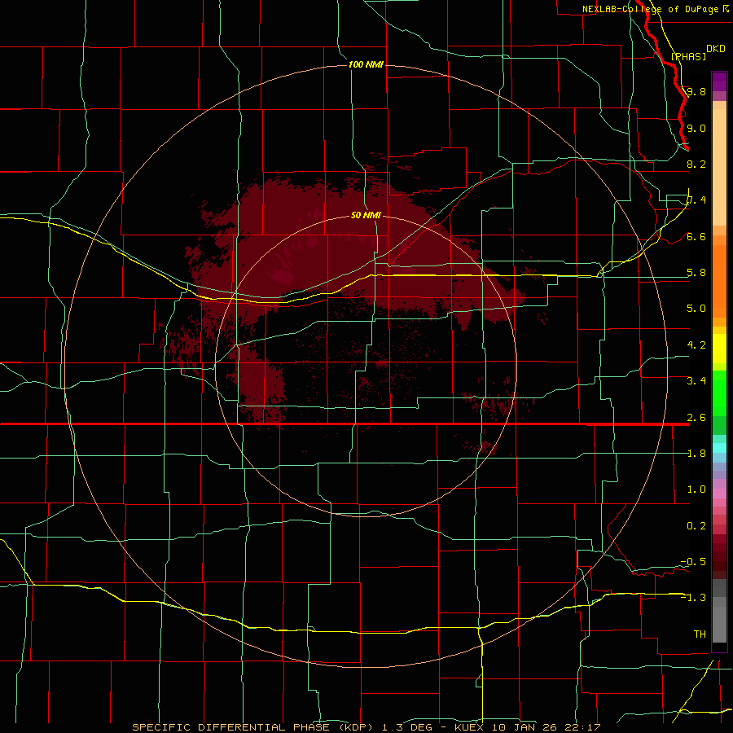Pick the purple swatch atop the color bar
The height and width of the screenshot is (733, 733).
pos(719,81)
